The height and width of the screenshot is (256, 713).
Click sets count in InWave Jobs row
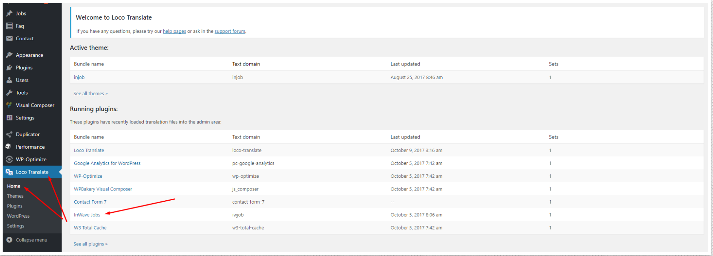pyautogui.click(x=550, y=215)
